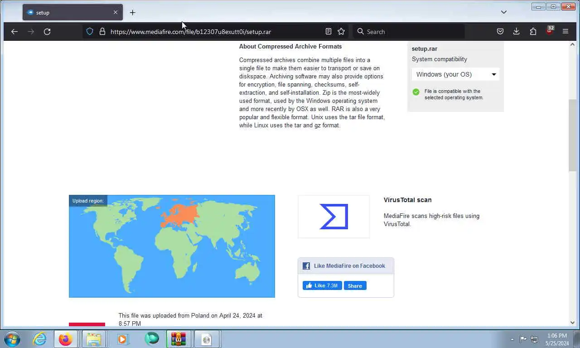This screenshot has height=348, width=580.
Task: Click the uploaded from Poland text
Action: (190, 319)
